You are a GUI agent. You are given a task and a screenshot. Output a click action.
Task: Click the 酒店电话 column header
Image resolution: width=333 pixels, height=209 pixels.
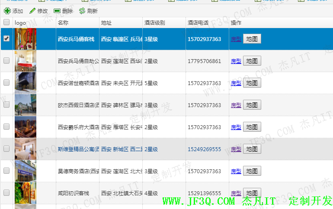198,22
